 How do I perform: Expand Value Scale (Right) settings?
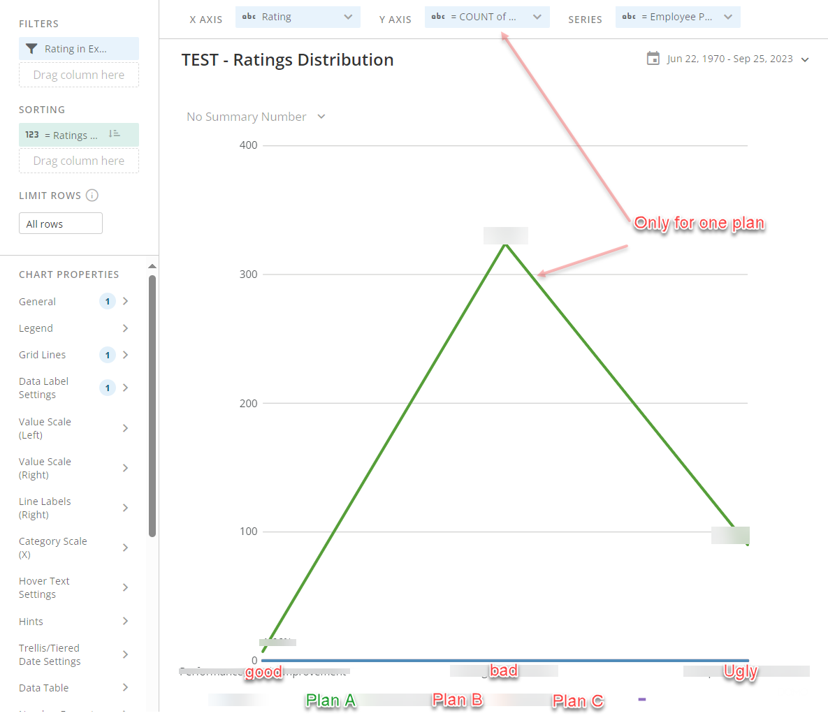(125, 468)
